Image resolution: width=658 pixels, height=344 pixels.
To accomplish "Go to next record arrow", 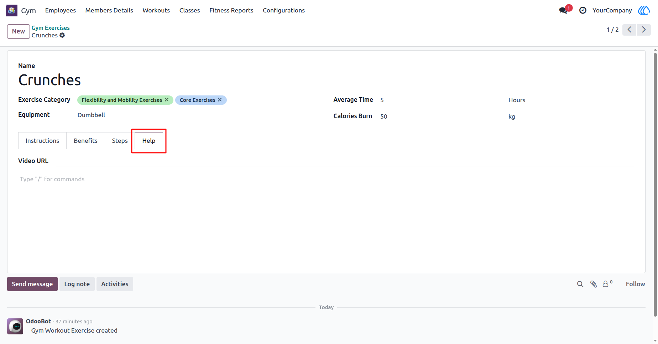I will [644, 30].
